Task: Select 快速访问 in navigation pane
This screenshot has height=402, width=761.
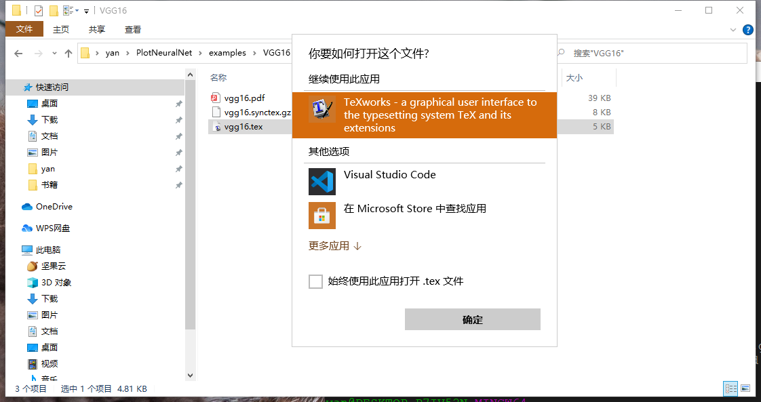Action: tap(95, 87)
